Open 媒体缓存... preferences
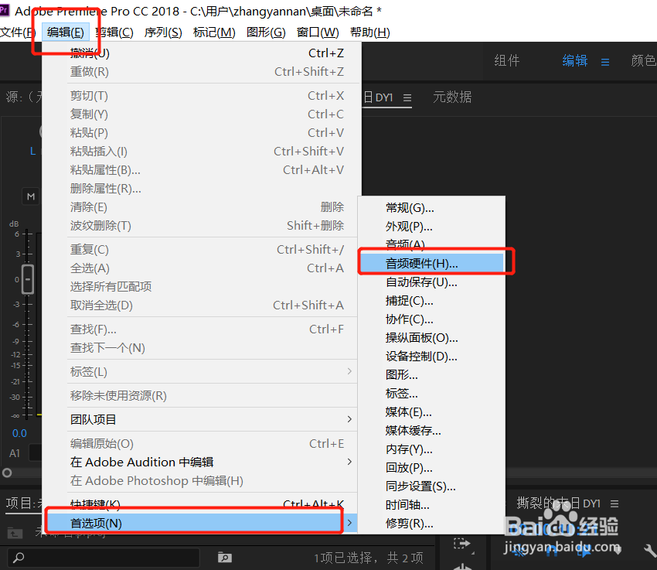 tap(431, 431)
